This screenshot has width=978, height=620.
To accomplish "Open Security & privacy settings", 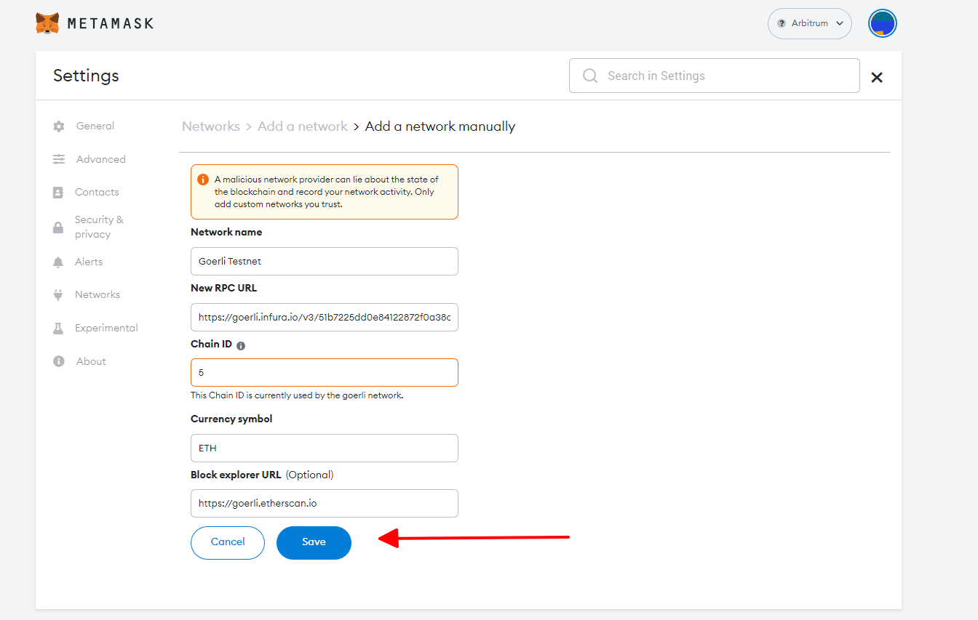I will point(99,227).
